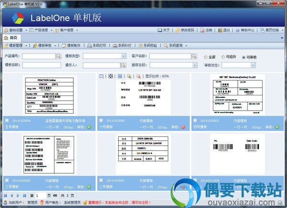Click inside the 产品编号 input field
This screenshot has width=287, height=208.
39,56
